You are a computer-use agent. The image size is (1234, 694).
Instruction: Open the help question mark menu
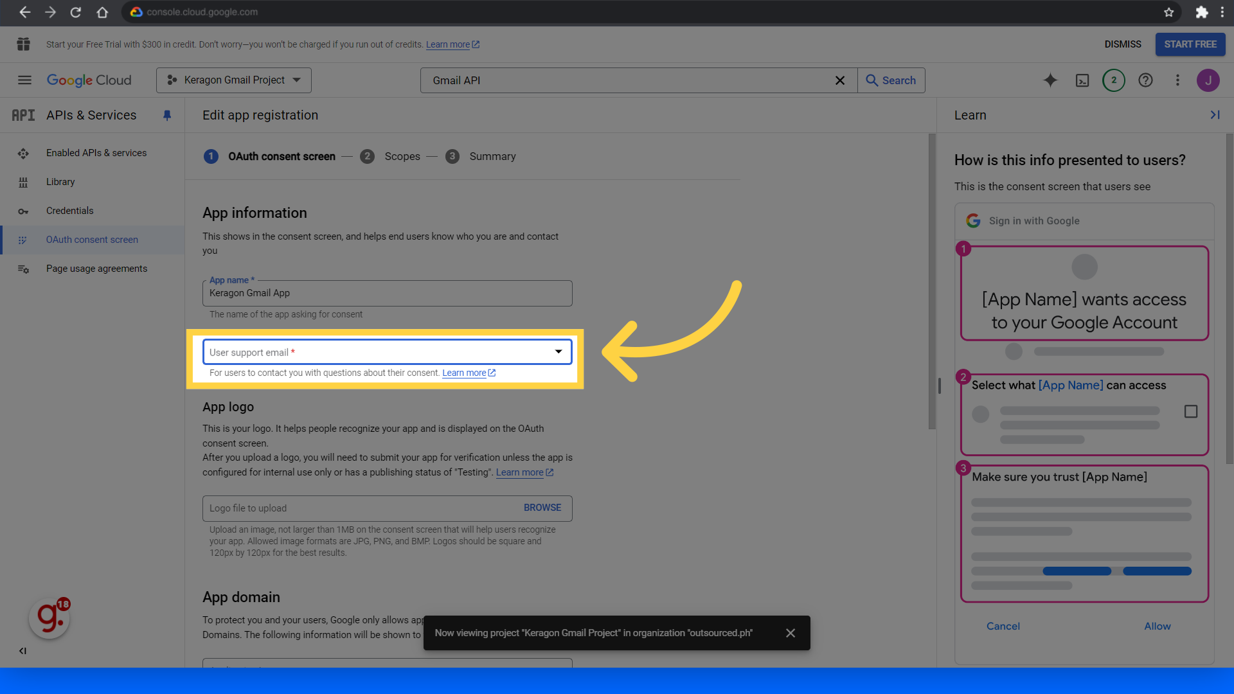(x=1145, y=80)
